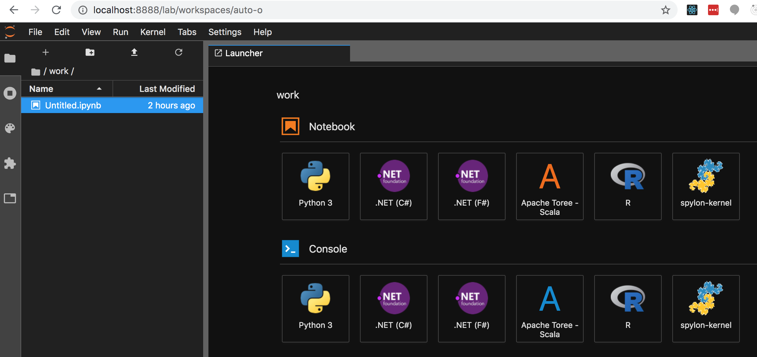Open the Extension Manager puzzle icon

[x=10, y=163]
